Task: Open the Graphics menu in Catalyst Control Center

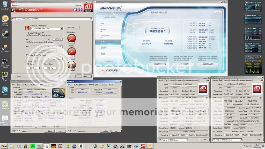Action: pos(15,5)
